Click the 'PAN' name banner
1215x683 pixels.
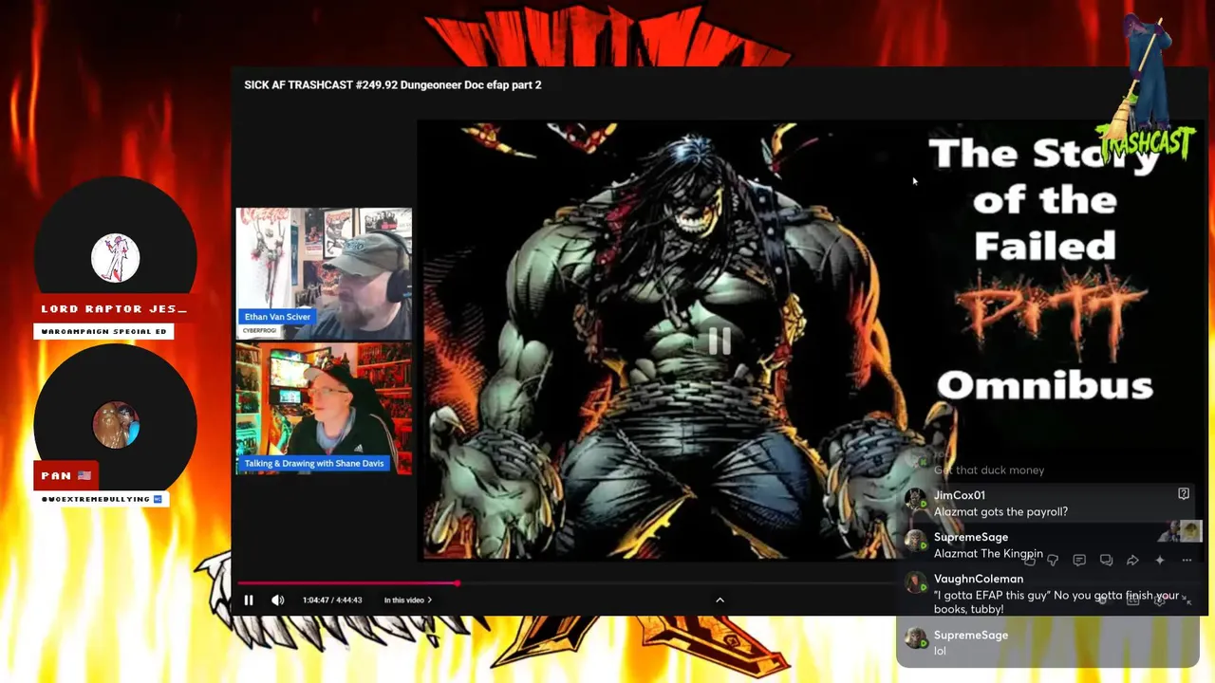coord(66,475)
